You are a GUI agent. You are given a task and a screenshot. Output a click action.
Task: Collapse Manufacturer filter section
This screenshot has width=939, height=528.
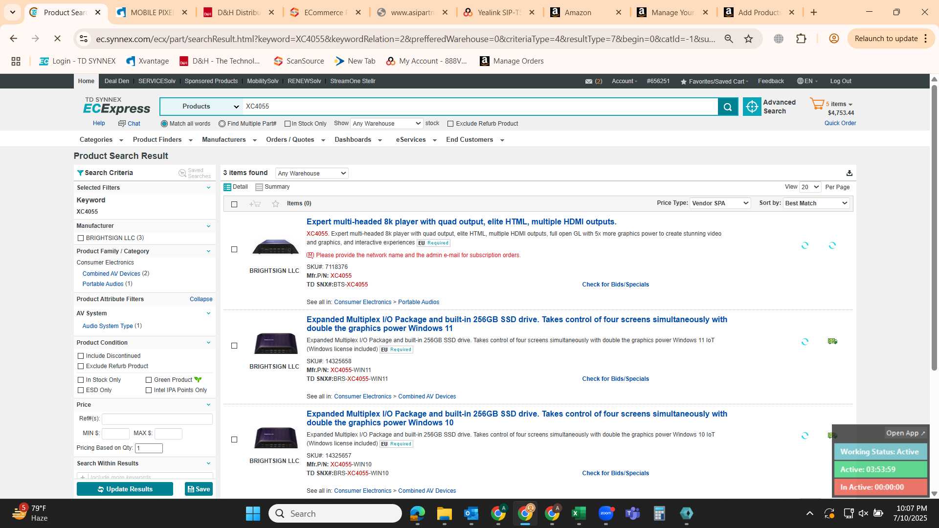pyautogui.click(x=208, y=226)
